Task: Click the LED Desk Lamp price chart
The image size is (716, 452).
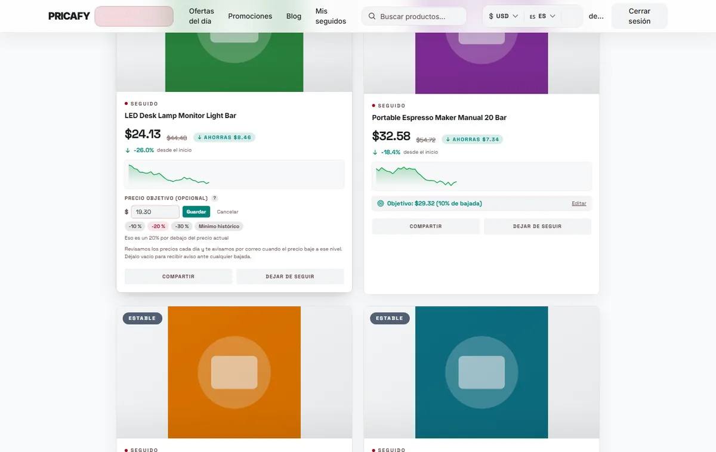Action: pos(234,174)
